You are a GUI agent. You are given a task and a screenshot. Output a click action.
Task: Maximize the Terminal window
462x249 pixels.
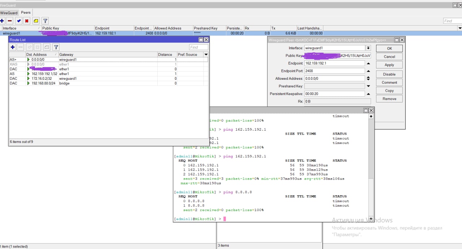click(366, 110)
